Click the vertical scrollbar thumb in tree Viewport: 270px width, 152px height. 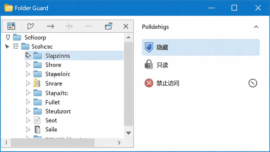(128, 84)
